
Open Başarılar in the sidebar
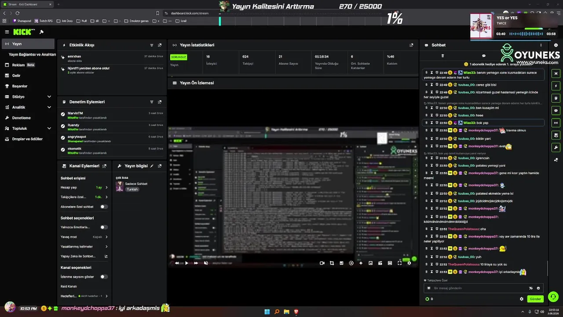pos(29,86)
